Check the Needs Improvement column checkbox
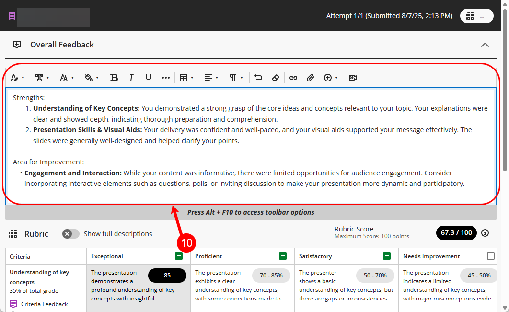509x312 pixels. coord(490,256)
